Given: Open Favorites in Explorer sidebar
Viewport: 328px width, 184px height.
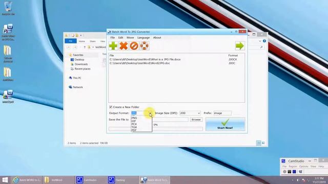Looking at the screenshot, I should click(78, 55).
